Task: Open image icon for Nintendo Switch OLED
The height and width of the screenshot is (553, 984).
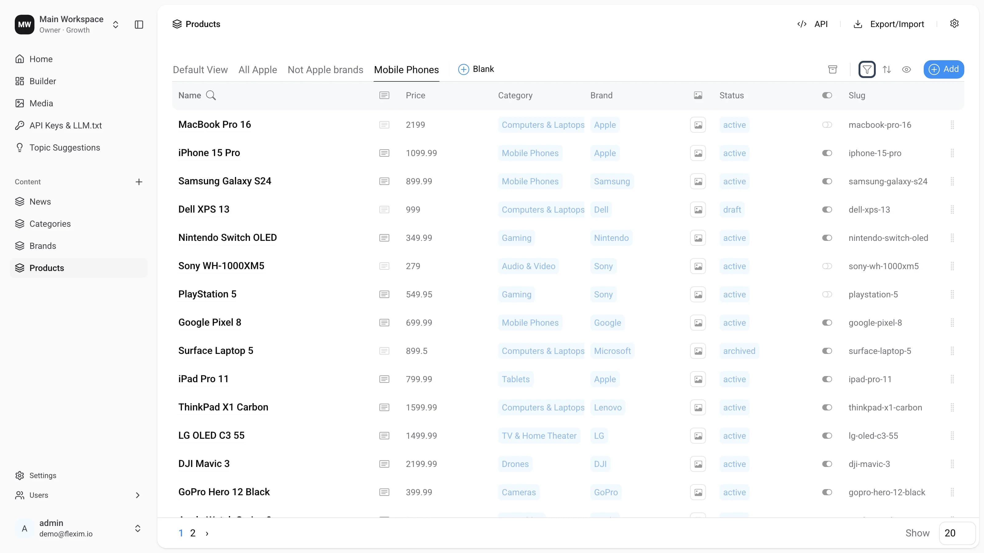Action: point(698,238)
